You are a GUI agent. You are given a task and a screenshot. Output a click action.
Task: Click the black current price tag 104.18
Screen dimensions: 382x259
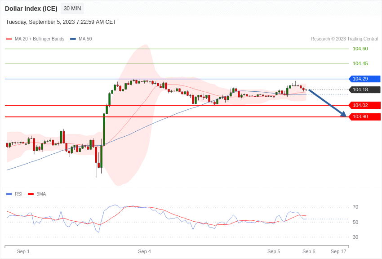click(365, 89)
